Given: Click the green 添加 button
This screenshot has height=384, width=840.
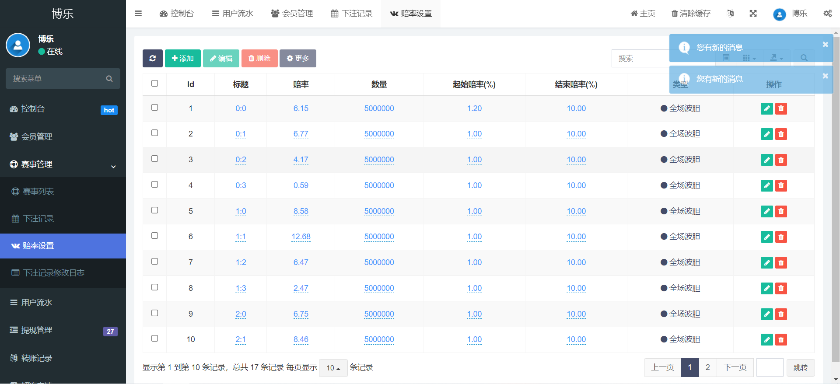Looking at the screenshot, I should tap(182, 58).
